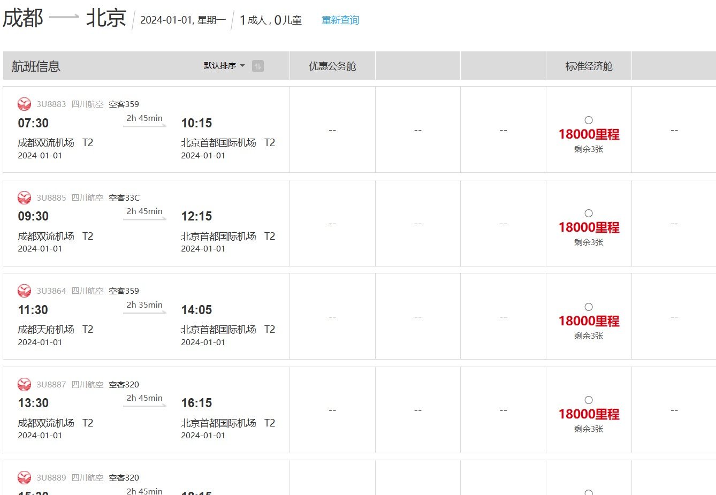The image size is (716, 495).
Task: Click arrival time 10:15
Action: 196,123
